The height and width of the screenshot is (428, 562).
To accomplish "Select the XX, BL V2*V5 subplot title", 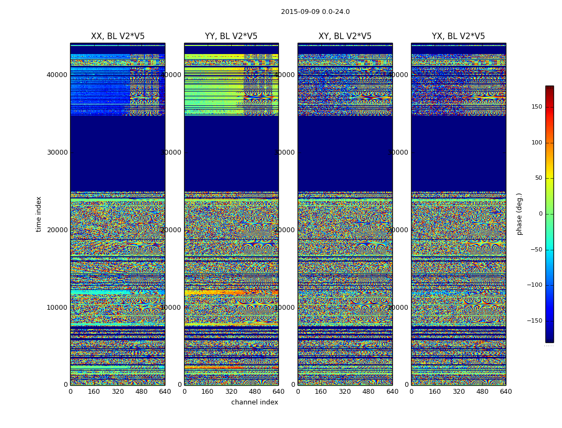I will point(118,36).
